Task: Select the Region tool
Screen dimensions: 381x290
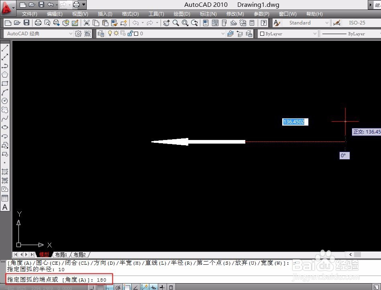Action: [x=5, y=189]
